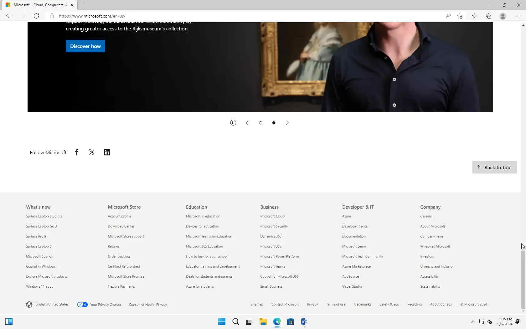The width and height of the screenshot is (526, 329).
Task: Advance to the next carousel slide
Action: click(x=287, y=123)
